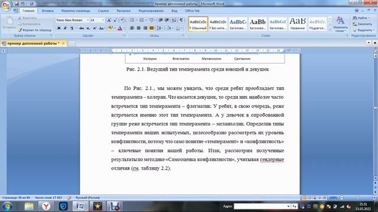Open the bullet list dropdown arrow

pos(136,20)
